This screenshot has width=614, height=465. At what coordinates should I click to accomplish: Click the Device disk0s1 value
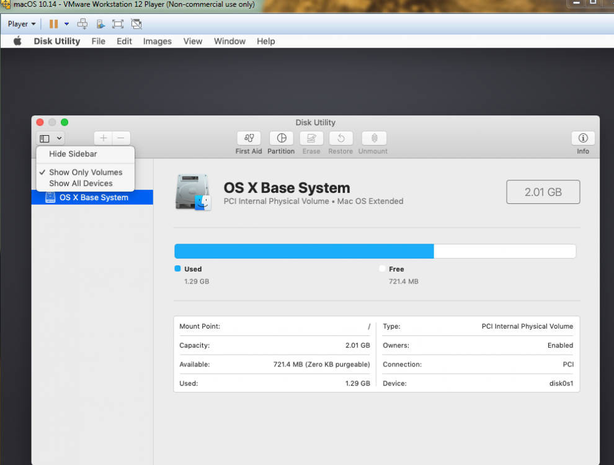(x=561, y=383)
